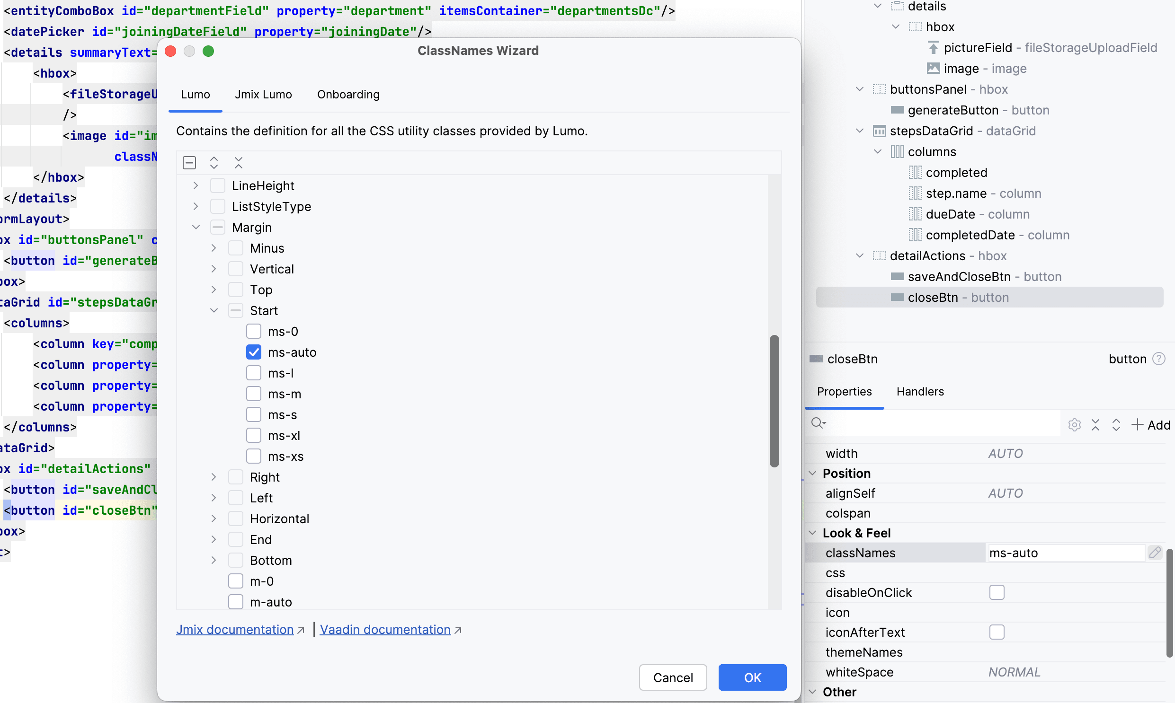Click the help question mark beside button
Screen dimensions: 1175x703
point(1159,359)
